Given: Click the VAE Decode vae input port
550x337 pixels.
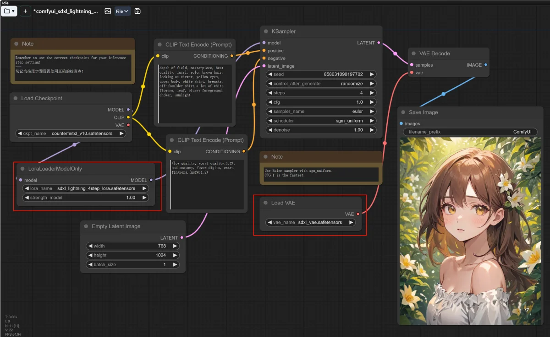Looking at the screenshot, I should 412,73.
